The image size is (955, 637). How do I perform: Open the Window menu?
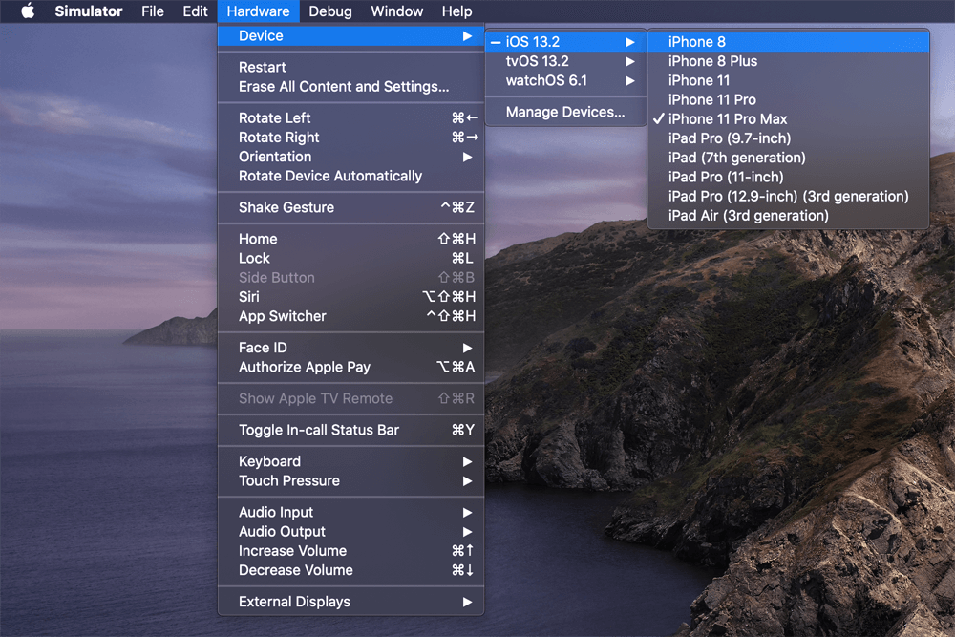tap(396, 11)
